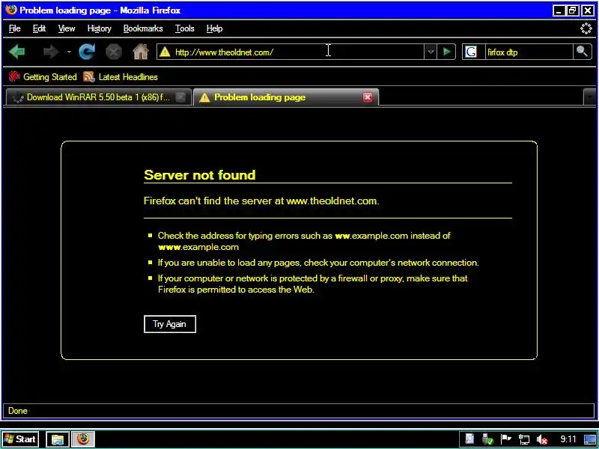Viewport: 599px width, 449px height.
Task: Click the grey Forward arrow button
Action: pos(50,52)
